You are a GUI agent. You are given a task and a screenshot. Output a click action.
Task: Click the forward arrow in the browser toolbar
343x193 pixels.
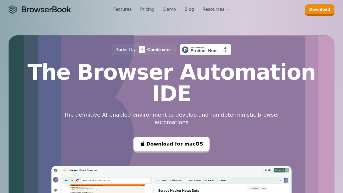click(71, 180)
